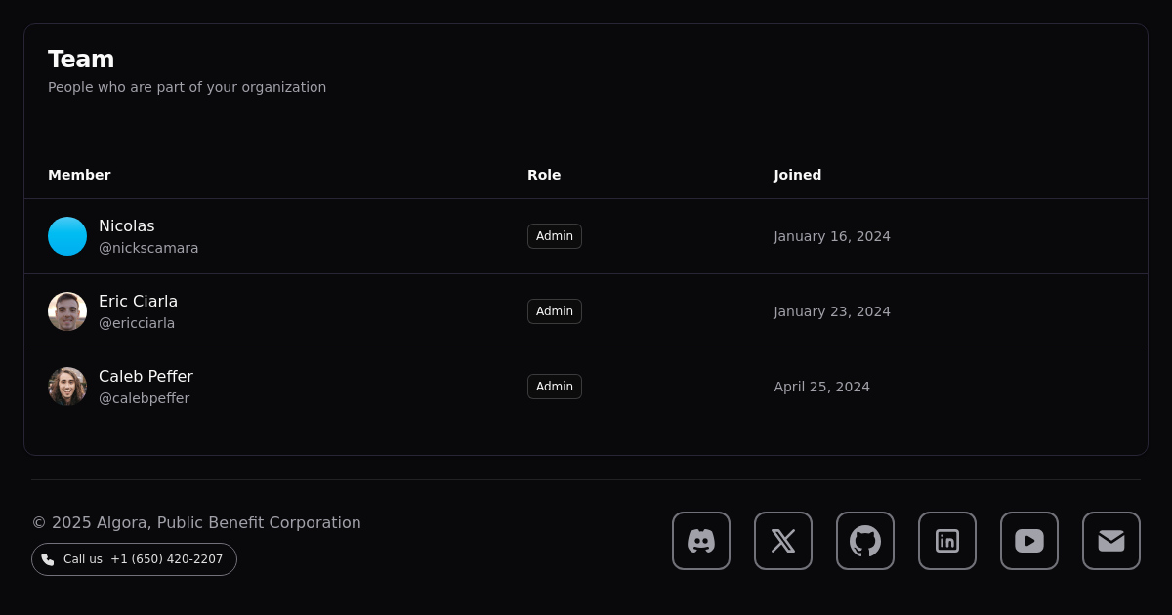Click Nicolas's blue avatar
This screenshot has width=1172, height=615.
(67, 236)
